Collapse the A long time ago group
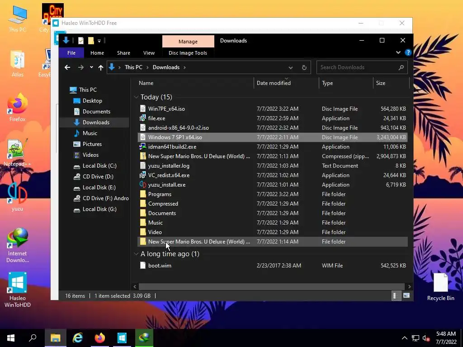Viewport: 463px width, 347px height. 136,254
